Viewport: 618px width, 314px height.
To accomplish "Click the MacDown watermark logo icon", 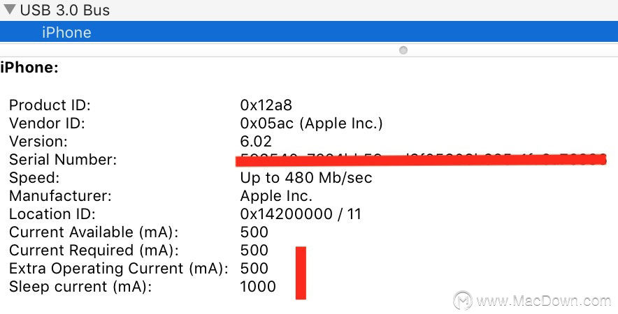I will pos(463,301).
